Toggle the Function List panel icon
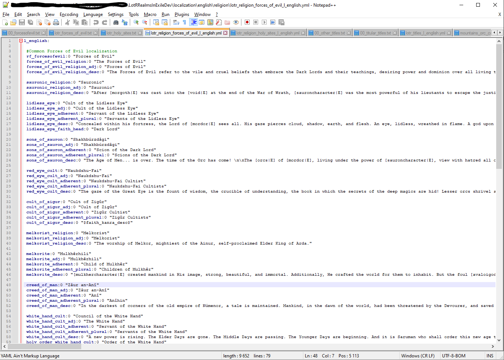Screen dimensions: 504x360 point(219,23)
